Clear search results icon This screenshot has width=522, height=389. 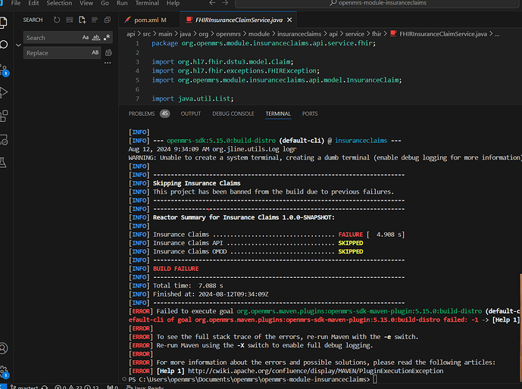click(69, 20)
